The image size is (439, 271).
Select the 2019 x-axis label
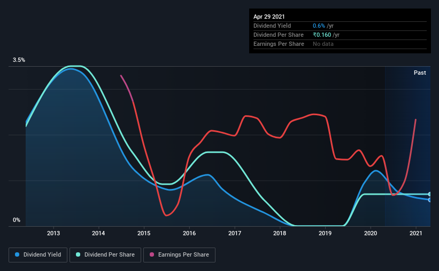click(325, 233)
